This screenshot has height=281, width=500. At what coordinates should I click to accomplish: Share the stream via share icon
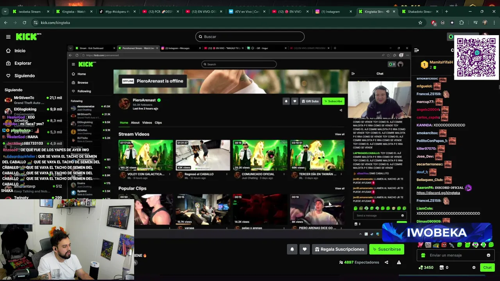(386, 262)
